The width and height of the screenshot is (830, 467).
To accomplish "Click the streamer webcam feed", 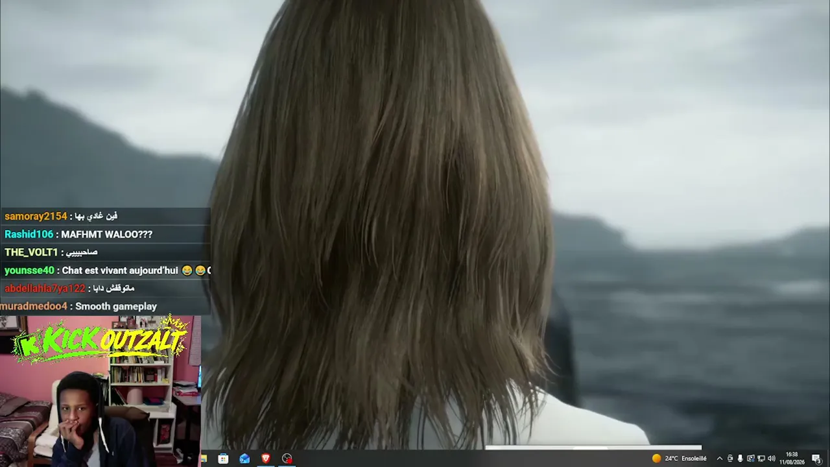I will pos(101,391).
